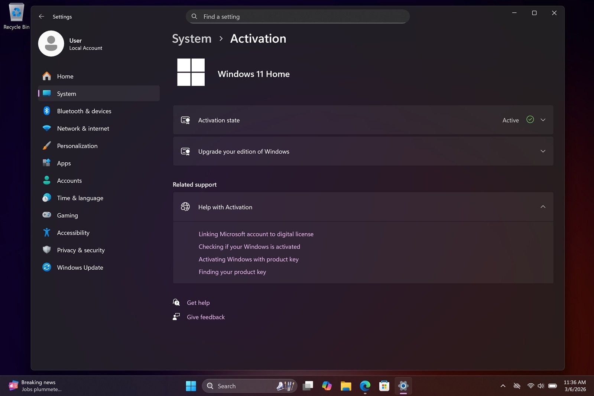Screen dimensions: 594x396
Task: Click the Bluetooth icon in sidebar
Action: tap(47, 111)
